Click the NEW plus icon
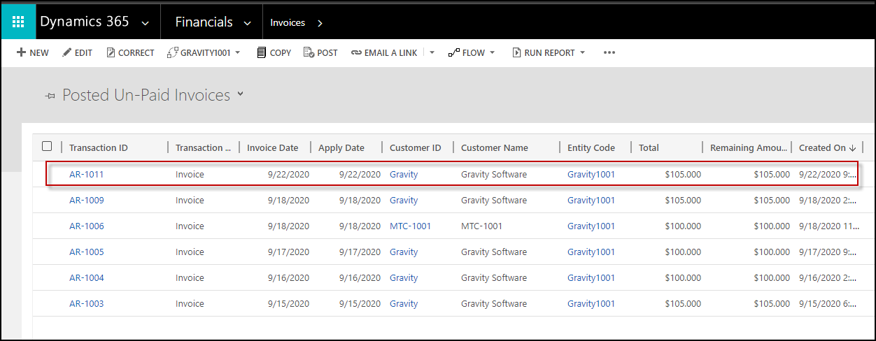 point(21,52)
